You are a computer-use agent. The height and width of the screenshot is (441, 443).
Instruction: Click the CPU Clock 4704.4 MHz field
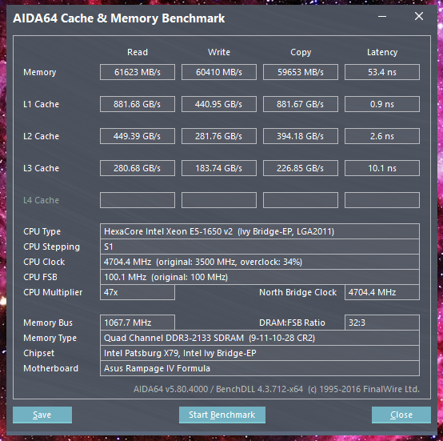[260, 262]
